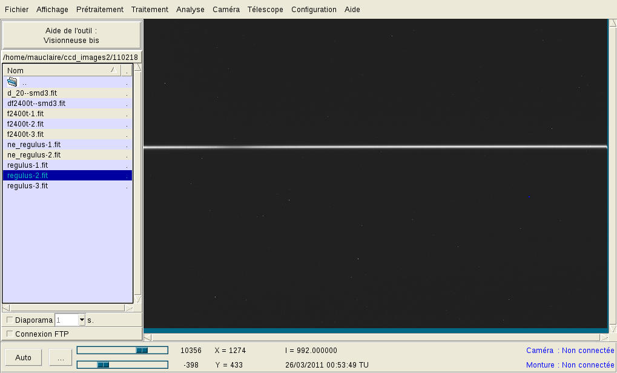Click the 'Caméra : Non connectée' status link
Screen dimensions: 617x373
tap(570, 350)
